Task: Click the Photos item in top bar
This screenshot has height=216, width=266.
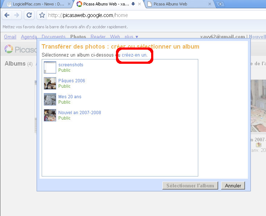Action: pos(78,37)
